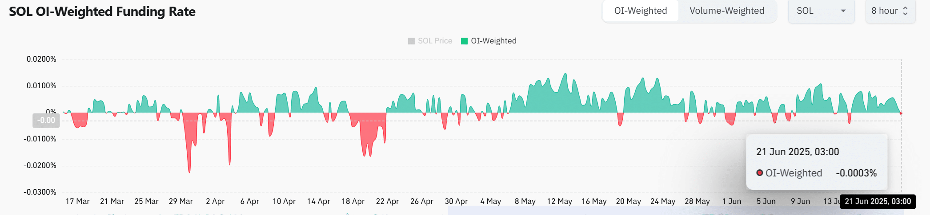Image resolution: width=930 pixels, height=215 pixels.
Task: Click the SOL dropdown caret arrow
Action: [x=843, y=11]
